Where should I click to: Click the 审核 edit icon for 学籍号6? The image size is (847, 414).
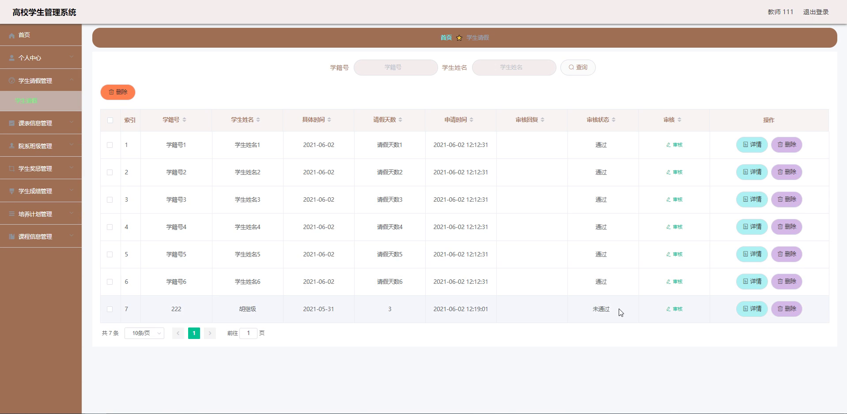(x=668, y=282)
